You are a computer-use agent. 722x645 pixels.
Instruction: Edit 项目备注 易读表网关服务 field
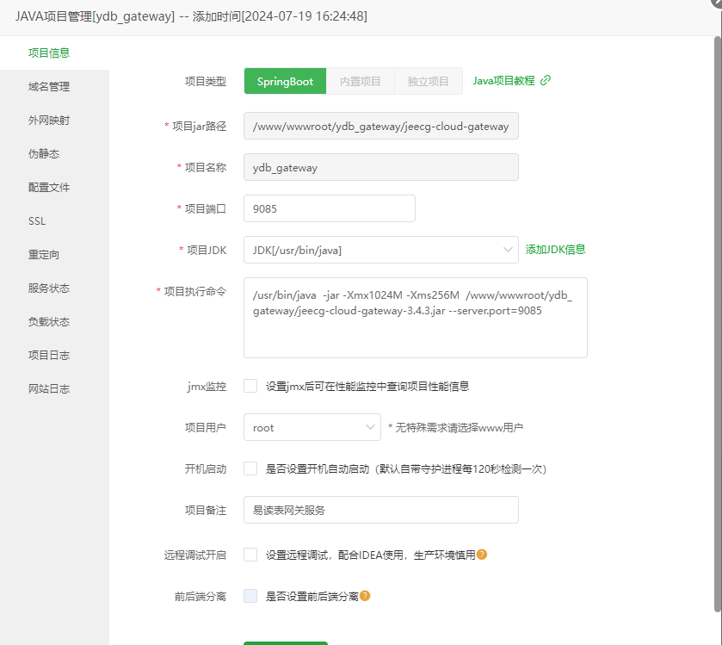tap(381, 510)
